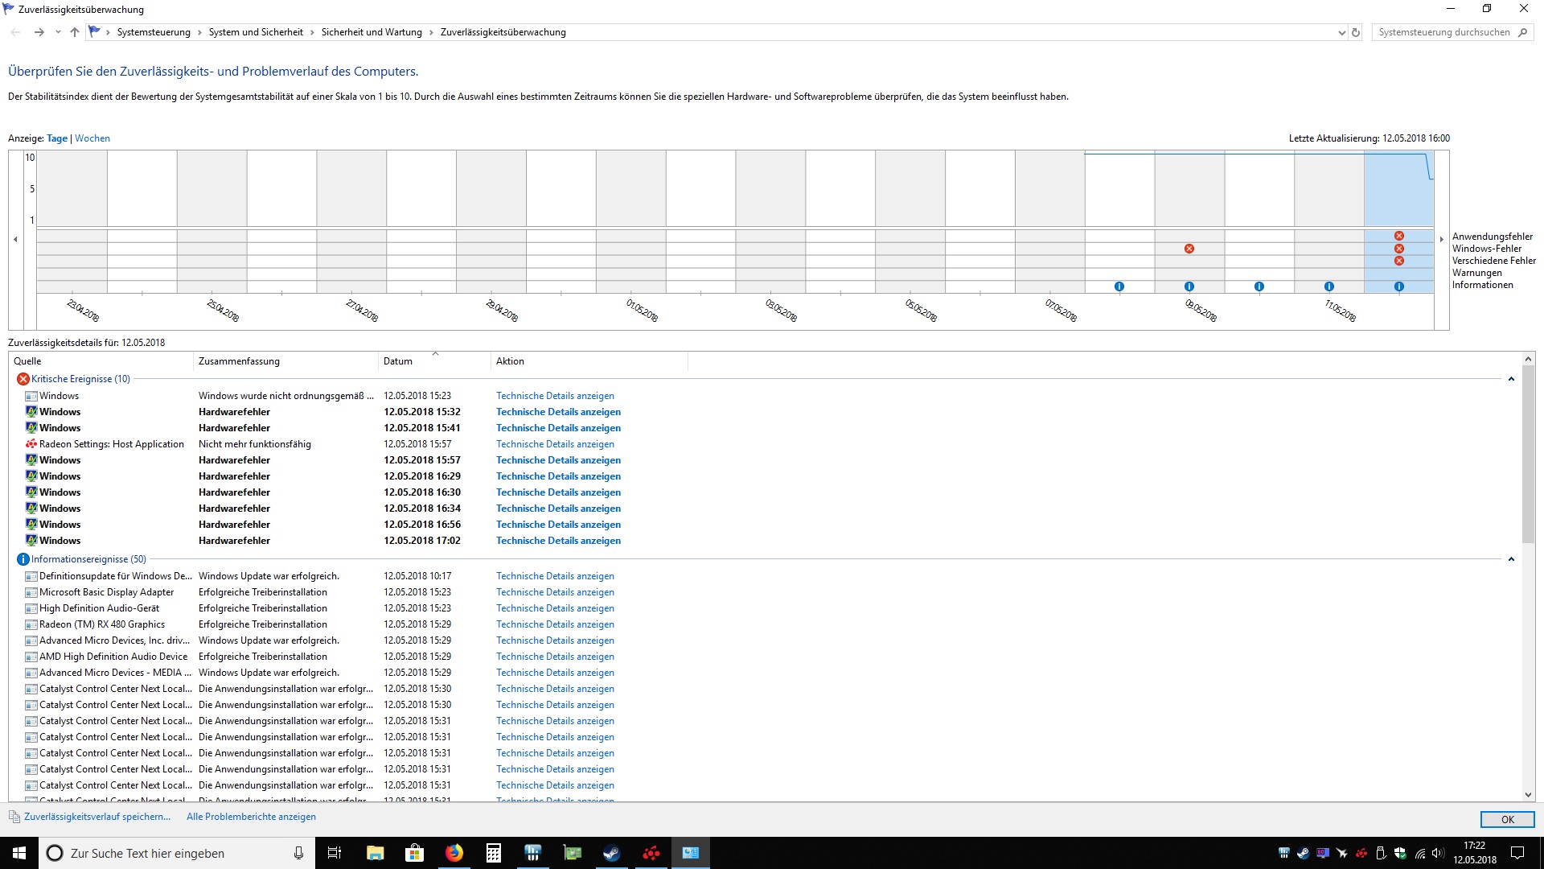Click Alle Problemberichte anzeigen link
The image size is (1544, 869).
251,817
